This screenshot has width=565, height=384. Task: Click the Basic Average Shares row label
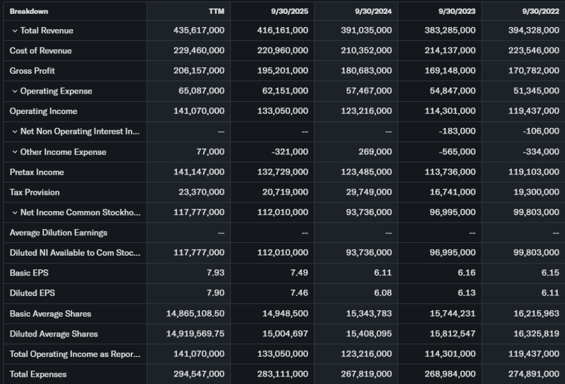point(50,314)
